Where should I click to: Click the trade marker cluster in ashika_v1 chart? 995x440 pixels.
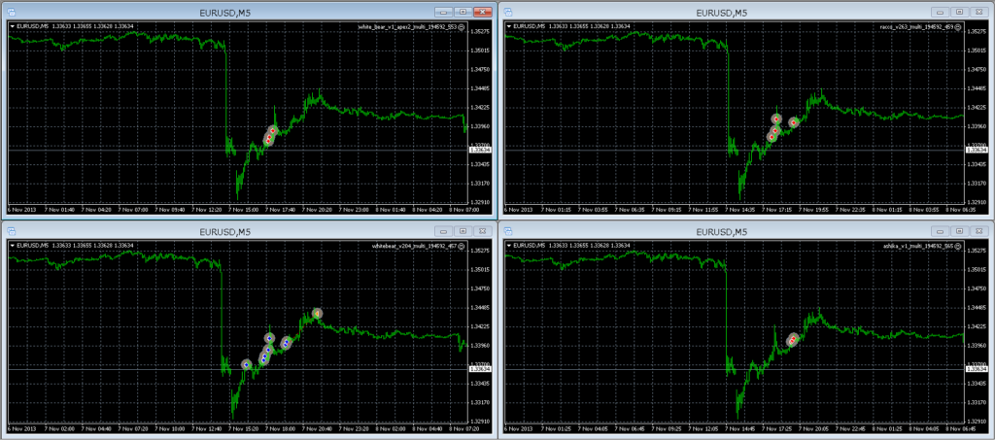(x=792, y=339)
